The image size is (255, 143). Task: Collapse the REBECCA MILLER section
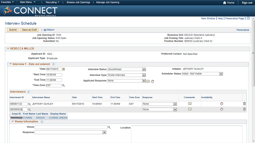8,48
